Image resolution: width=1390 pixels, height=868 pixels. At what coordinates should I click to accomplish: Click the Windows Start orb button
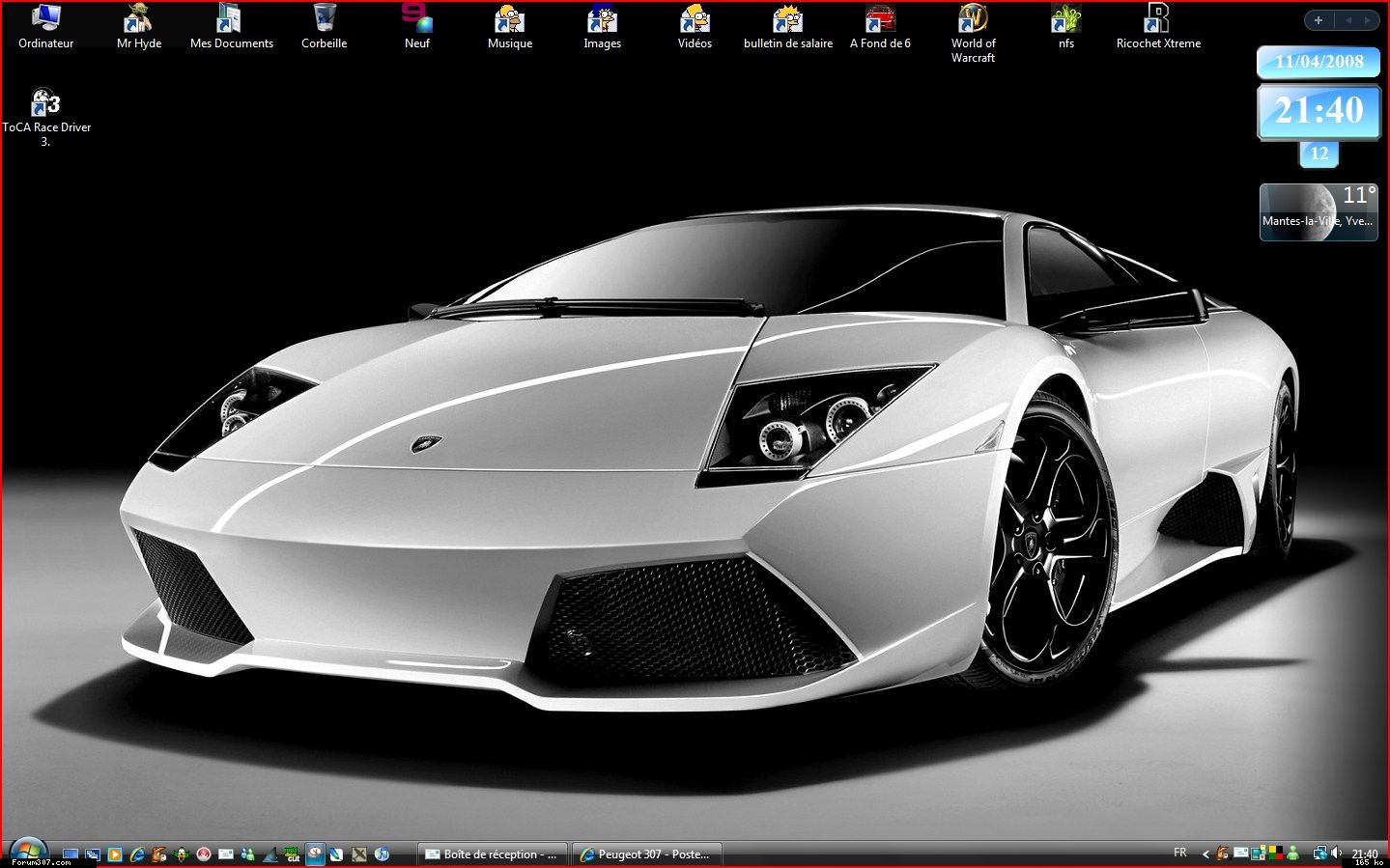(x=27, y=851)
